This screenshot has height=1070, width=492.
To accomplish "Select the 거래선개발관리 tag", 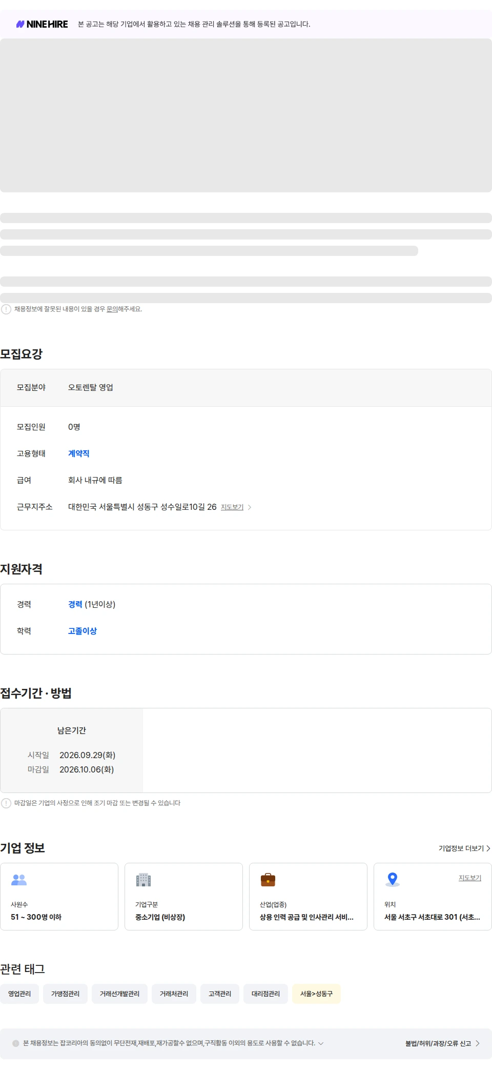I will pos(119,994).
